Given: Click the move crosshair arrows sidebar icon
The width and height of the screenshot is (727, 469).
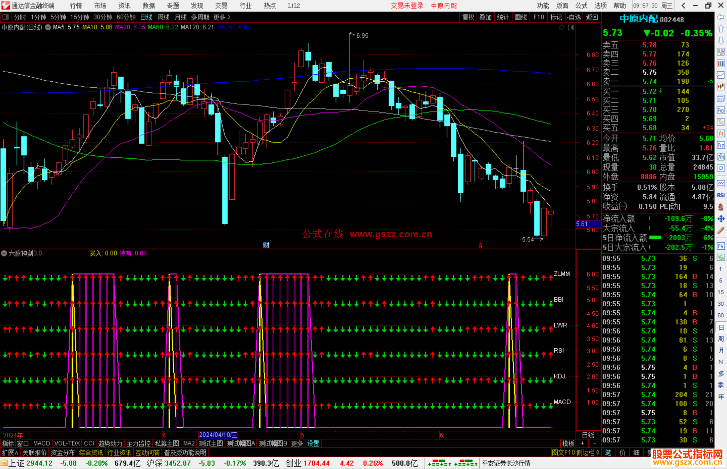Looking at the screenshot, I should tap(721, 219).
